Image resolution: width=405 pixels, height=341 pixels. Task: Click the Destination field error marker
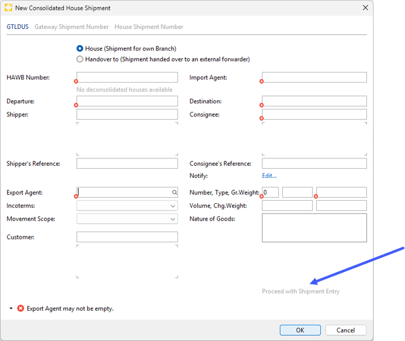pos(261,105)
